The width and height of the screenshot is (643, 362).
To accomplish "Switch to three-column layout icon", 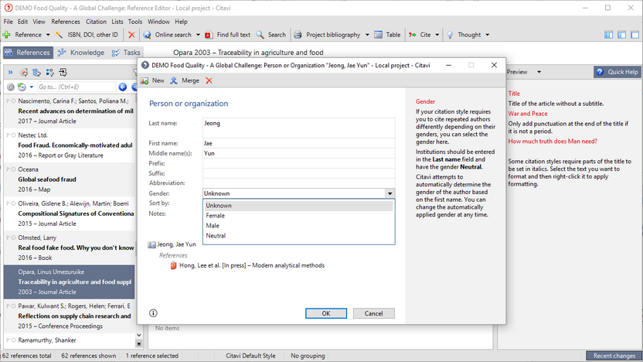I will tap(608, 35).
